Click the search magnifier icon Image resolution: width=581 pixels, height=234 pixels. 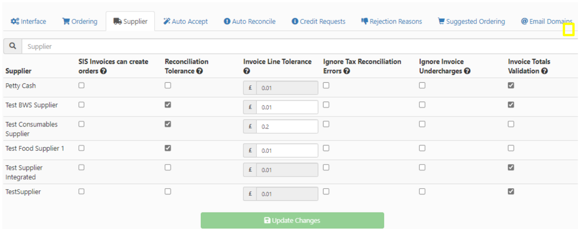click(x=13, y=46)
